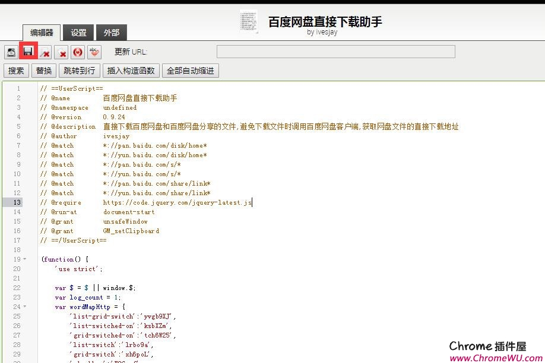Click the 更新 URL input field
This screenshot has width=545, height=363.
pyautogui.click(x=335, y=52)
